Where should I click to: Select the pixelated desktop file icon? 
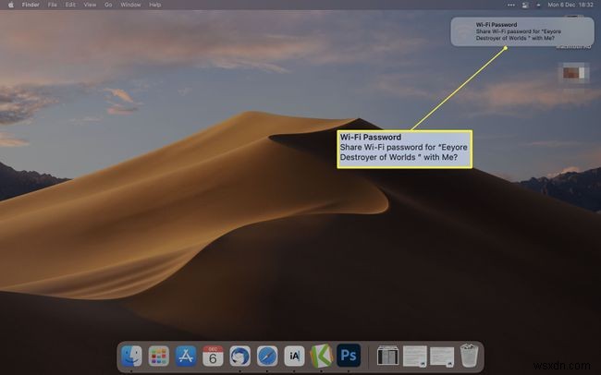pos(573,73)
